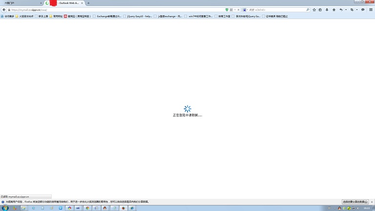Click the 选择您要分享的数据 button
Screen dimensions: 375x211
pyautogui.click(x=355, y=201)
